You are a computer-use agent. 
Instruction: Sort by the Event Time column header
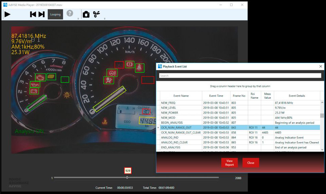pyautogui.click(x=216, y=96)
